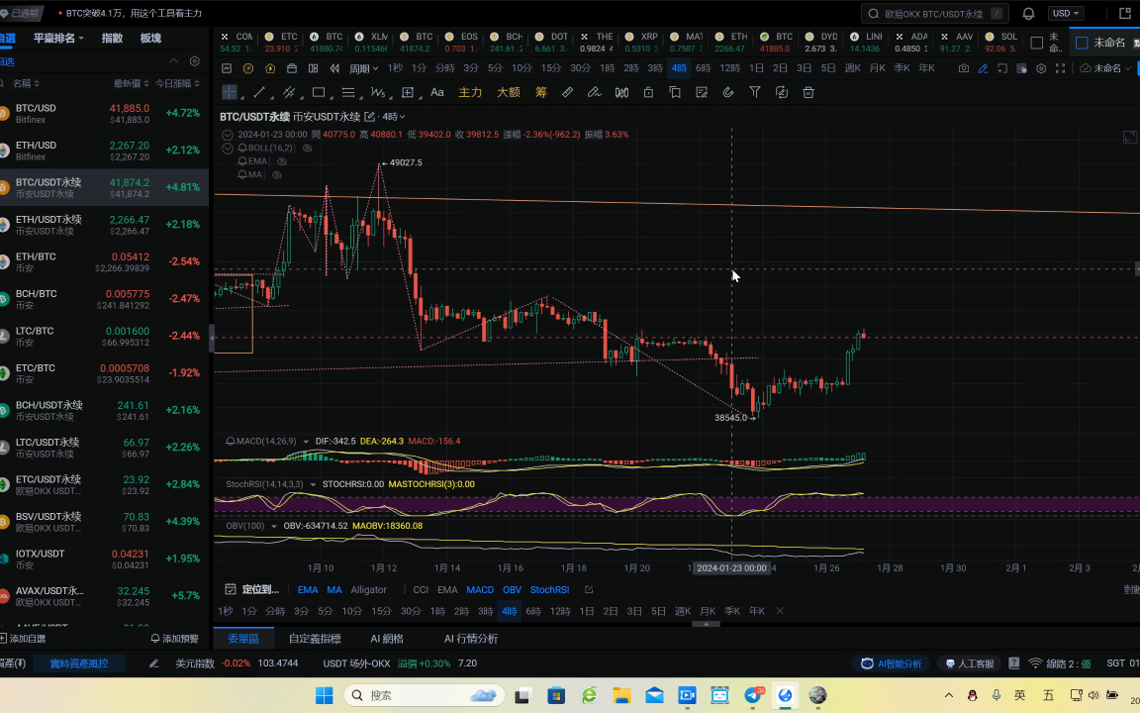The width and height of the screenshot is (1140, 713).
Task: Switch to the AI 行情分析 tab
Action: [x=470, y=639]
